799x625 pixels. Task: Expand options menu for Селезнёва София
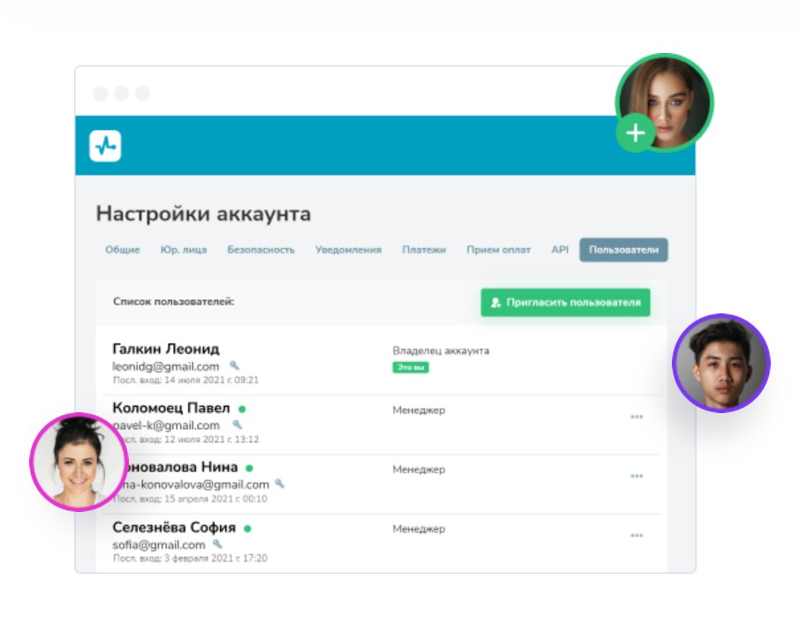point(636,535)
